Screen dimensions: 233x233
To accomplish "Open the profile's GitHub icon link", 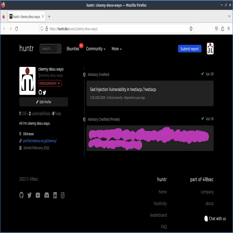I will pos(40,92).
